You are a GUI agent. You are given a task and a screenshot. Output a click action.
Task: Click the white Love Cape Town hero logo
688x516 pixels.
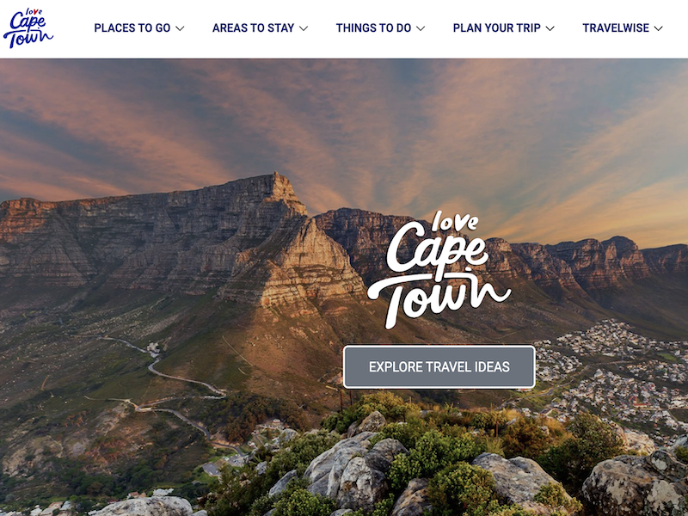click(x=439, y=270)
